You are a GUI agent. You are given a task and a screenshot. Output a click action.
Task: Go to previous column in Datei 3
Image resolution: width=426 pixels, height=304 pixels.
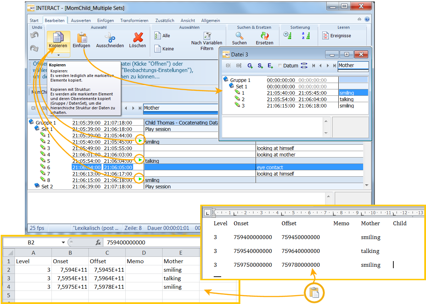point(321,66)
